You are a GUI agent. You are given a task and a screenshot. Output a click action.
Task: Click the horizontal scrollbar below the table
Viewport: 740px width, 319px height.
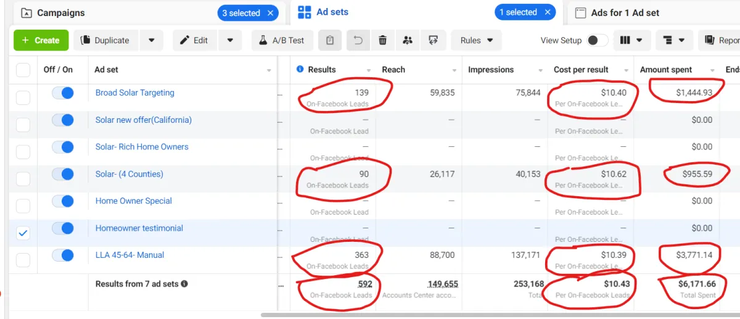[499, 315]
